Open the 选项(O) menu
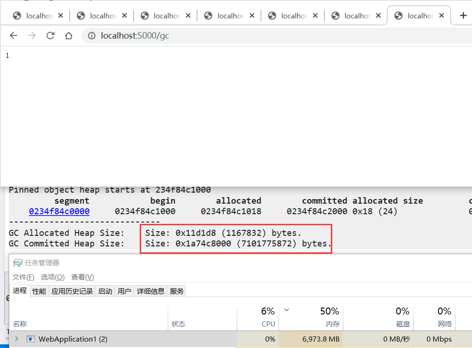472x348 pixels. coord(52,277)
